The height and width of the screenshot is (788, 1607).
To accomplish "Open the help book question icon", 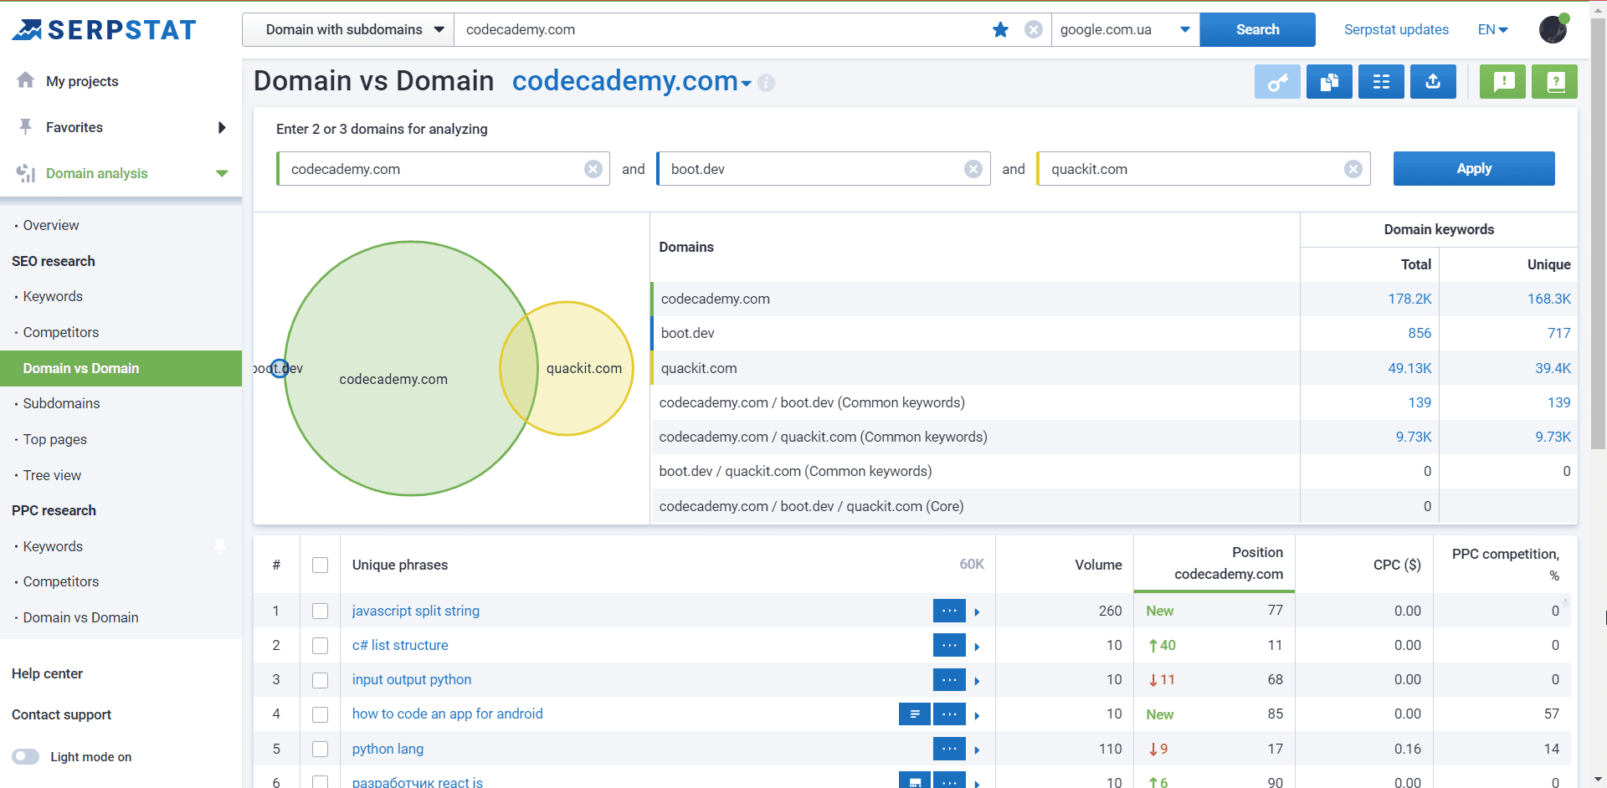I will tap(1555, 82).
